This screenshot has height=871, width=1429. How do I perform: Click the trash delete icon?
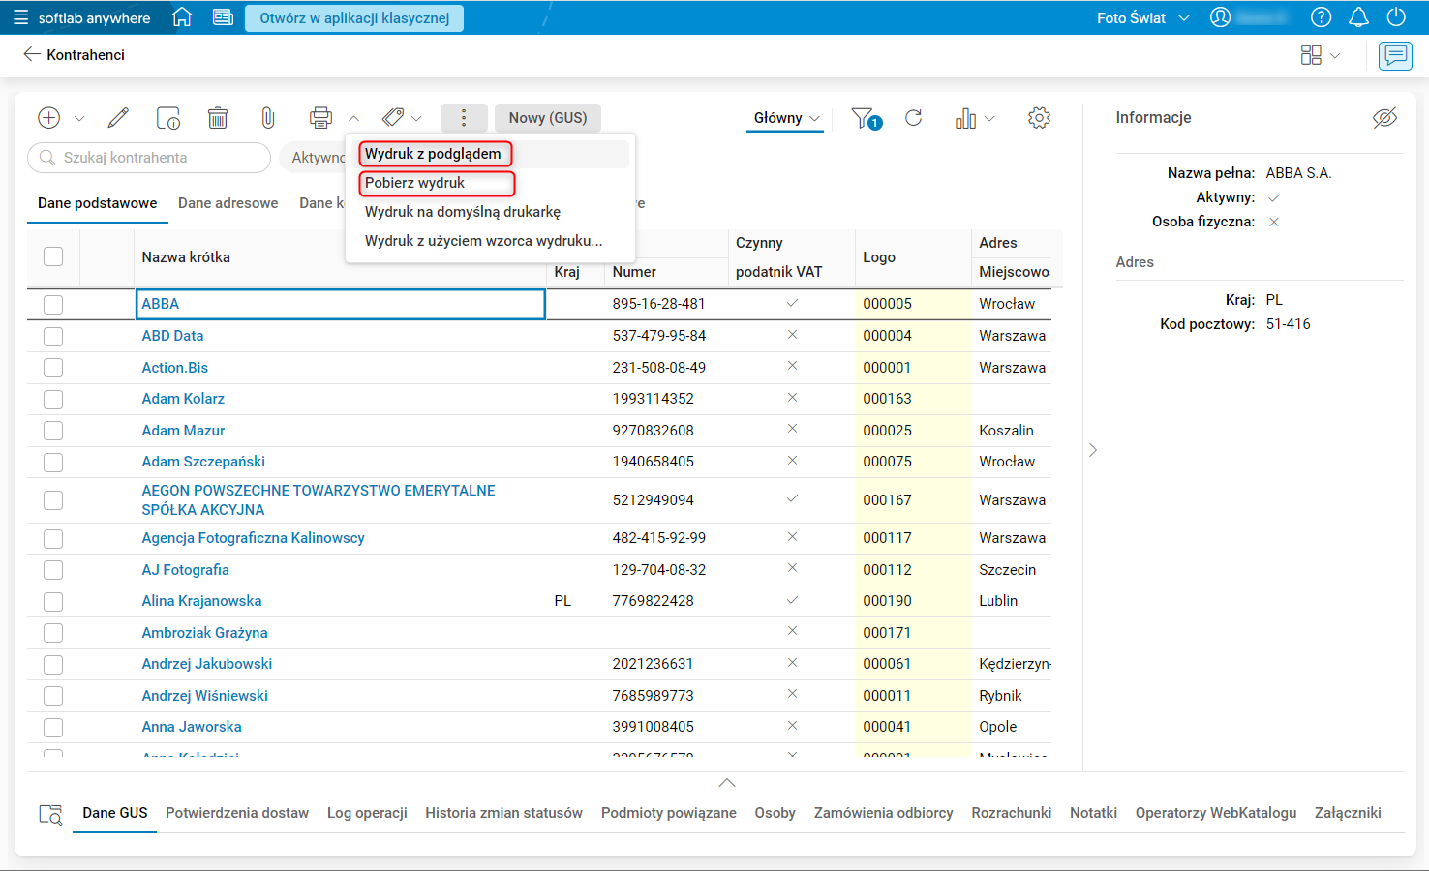tap(218, 118)
